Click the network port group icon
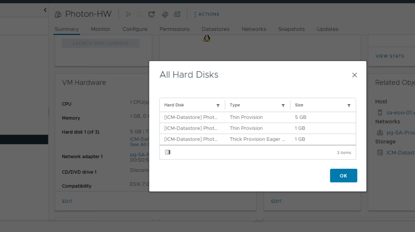The image size is (415, 232). point(380,132)
